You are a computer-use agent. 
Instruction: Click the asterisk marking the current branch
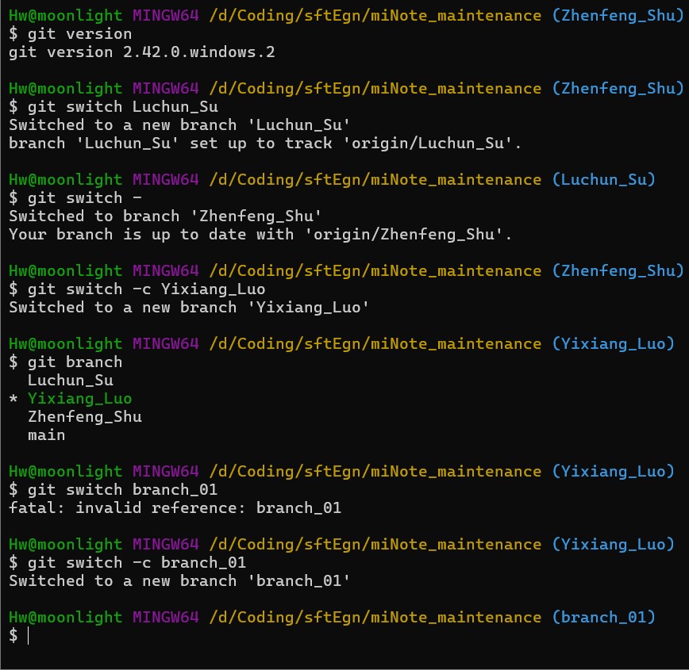[x=13, y=399]
